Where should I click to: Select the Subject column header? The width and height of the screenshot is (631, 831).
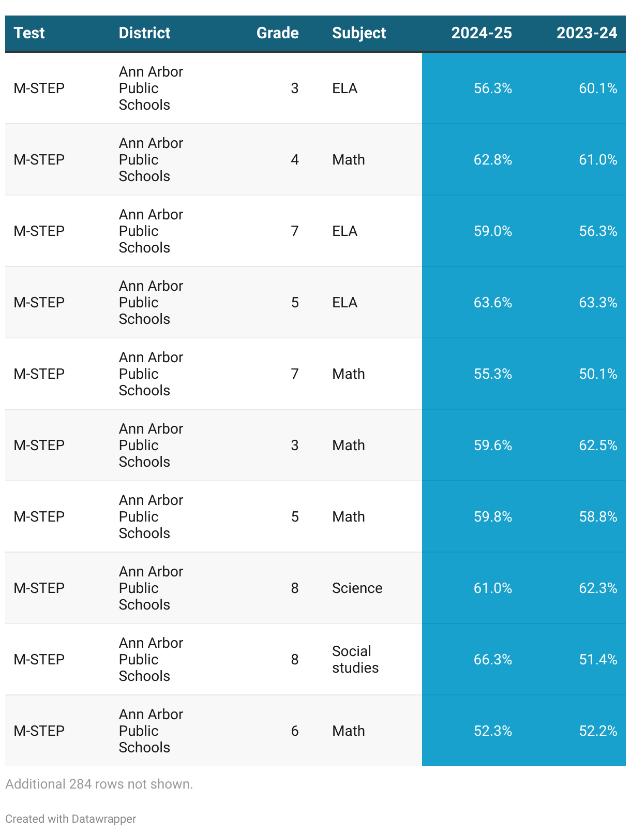coord(359,33)
